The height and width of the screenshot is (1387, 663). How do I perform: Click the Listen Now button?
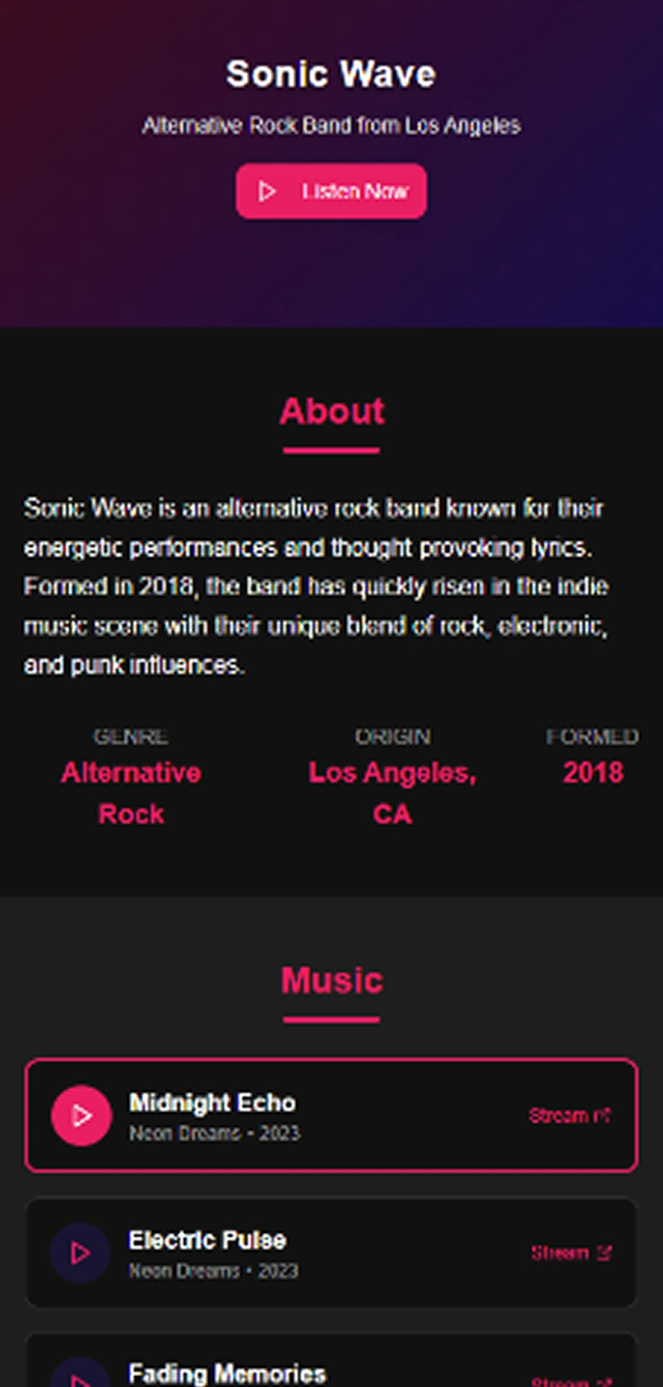pos(331,191)
